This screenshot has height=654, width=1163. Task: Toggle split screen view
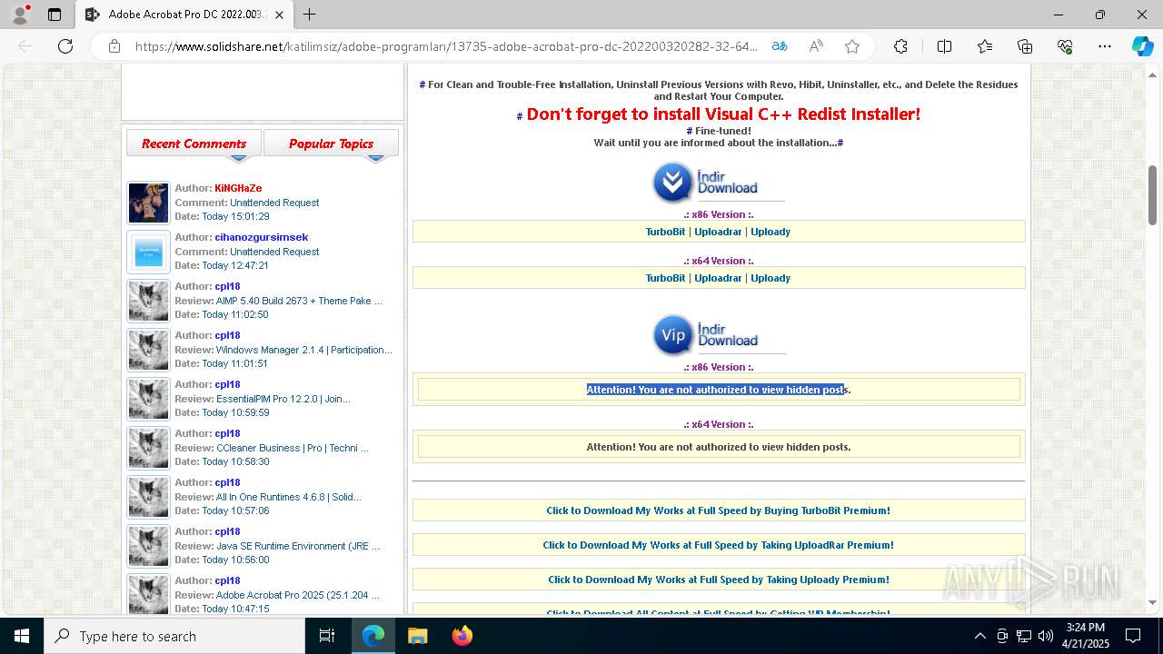coord(944,46)
